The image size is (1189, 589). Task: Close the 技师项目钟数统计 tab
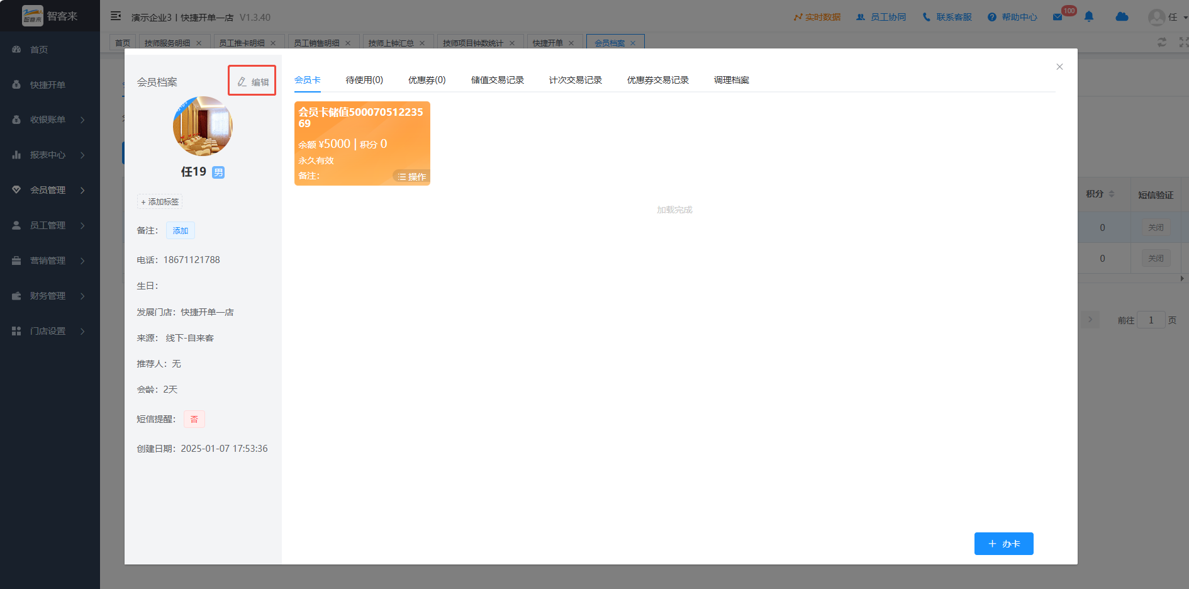tap(512, 43)
